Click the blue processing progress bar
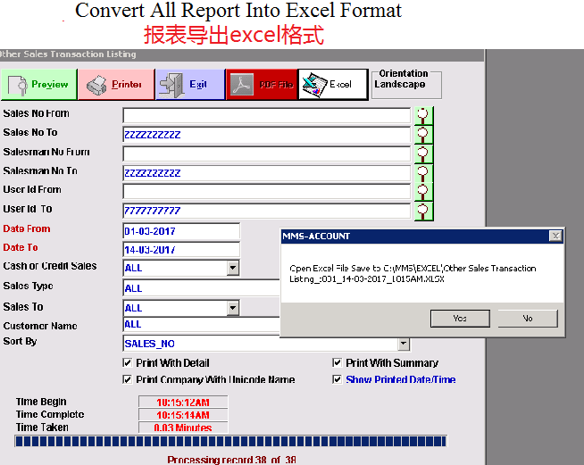584x465 pixels. pyautogui.click(x=230, y=441)
